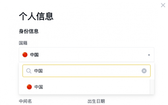Image resolution: width=168 pixels, height=105 pixels.
Task: Click the blank space in the 中国 result row
Action: 95,87
